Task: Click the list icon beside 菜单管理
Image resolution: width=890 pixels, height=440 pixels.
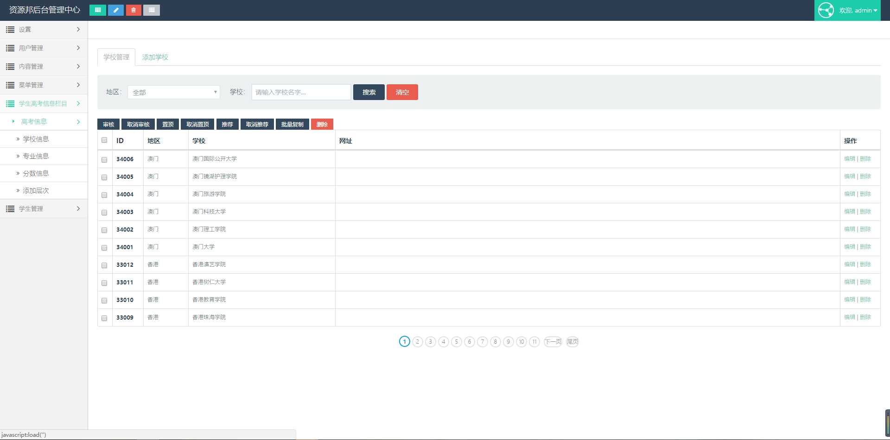Action: pos(10,85)
